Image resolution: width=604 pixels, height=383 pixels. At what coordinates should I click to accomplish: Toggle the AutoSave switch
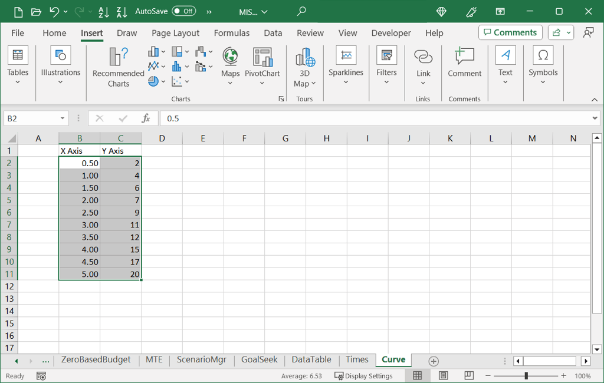[183, 11]
